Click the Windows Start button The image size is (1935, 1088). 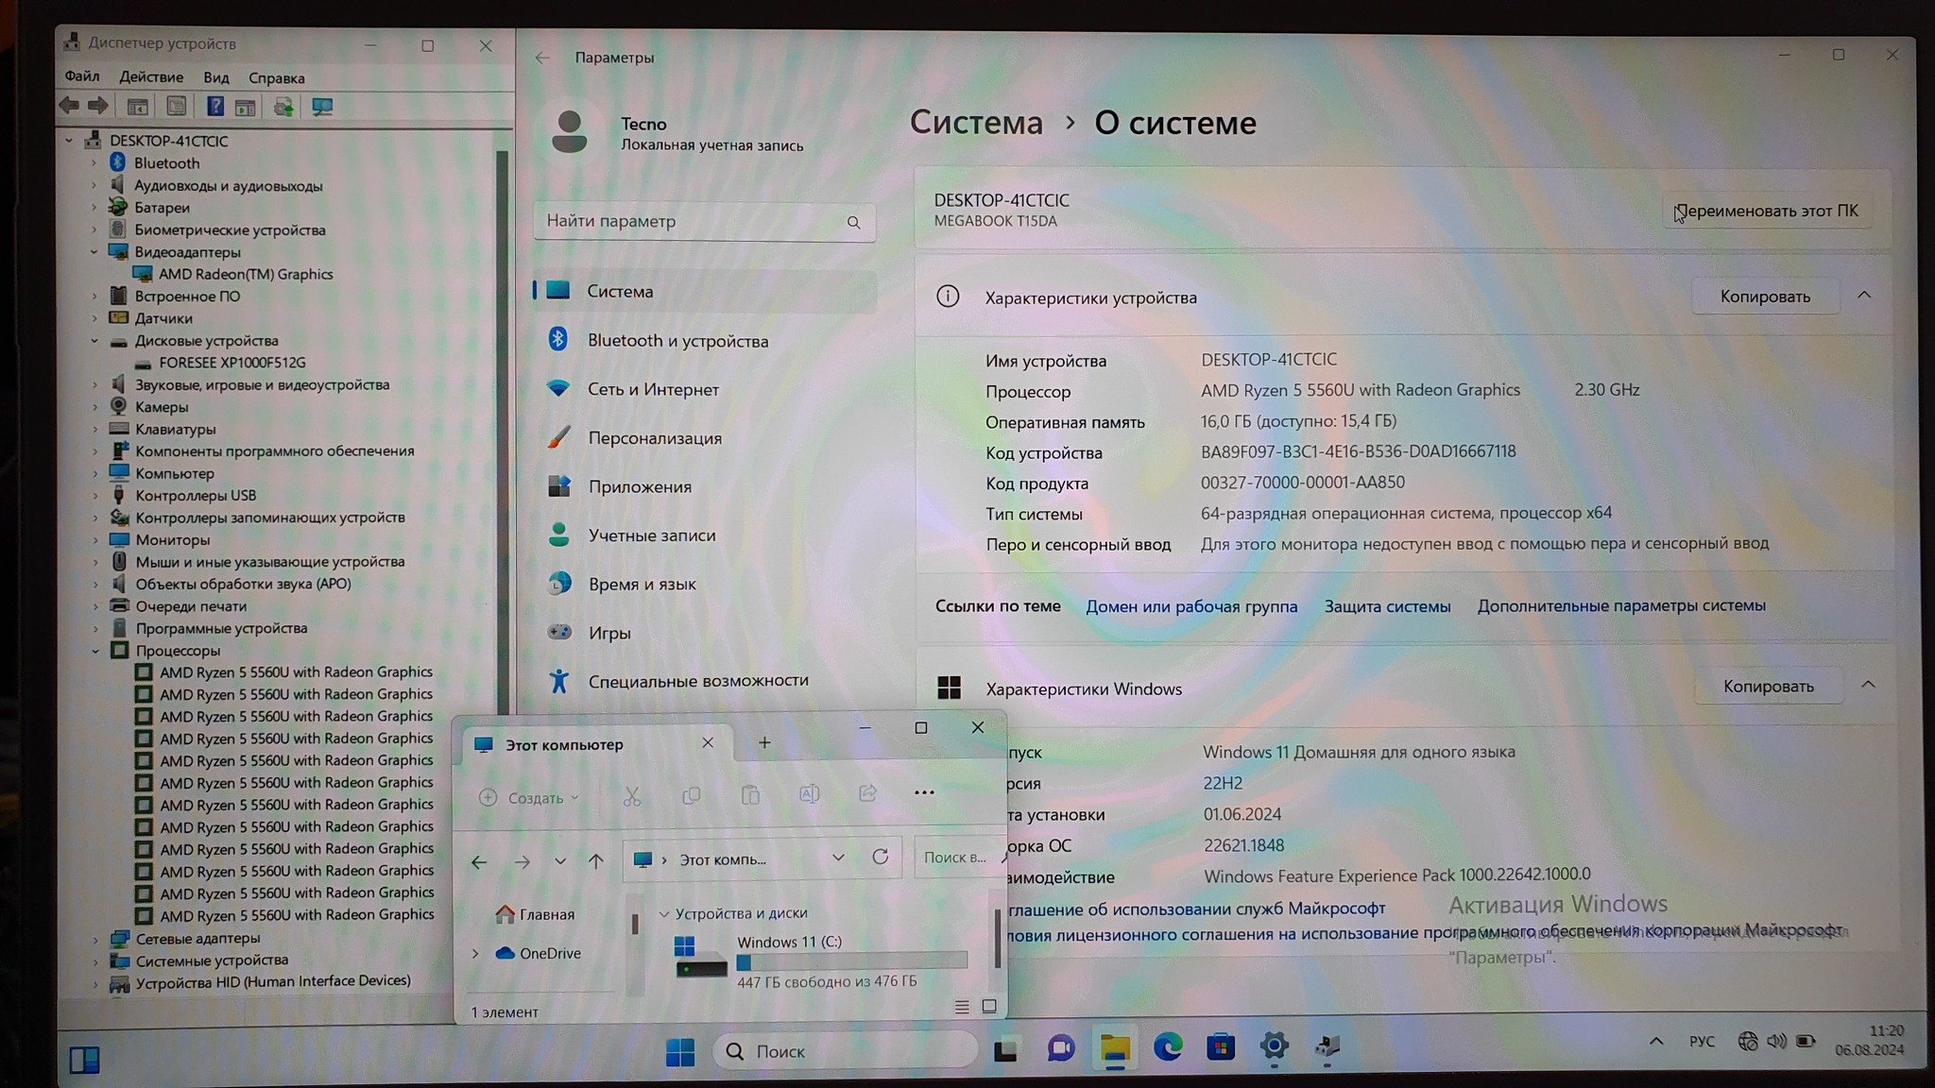tap(679, 1051)
